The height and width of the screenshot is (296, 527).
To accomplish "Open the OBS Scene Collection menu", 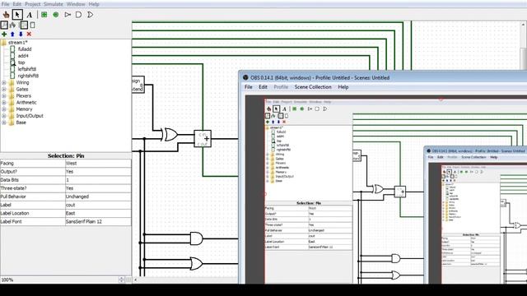I will coord(313,87).
